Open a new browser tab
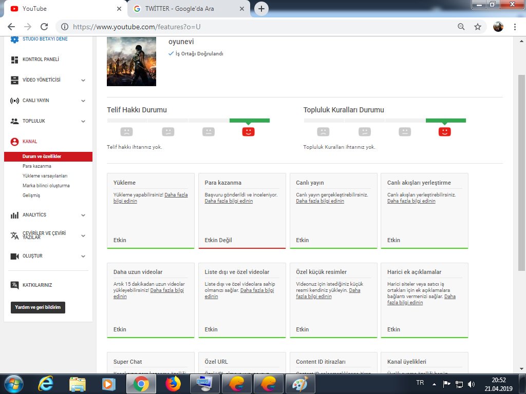This screenshot has width=526, height=394. click(261, 9)
